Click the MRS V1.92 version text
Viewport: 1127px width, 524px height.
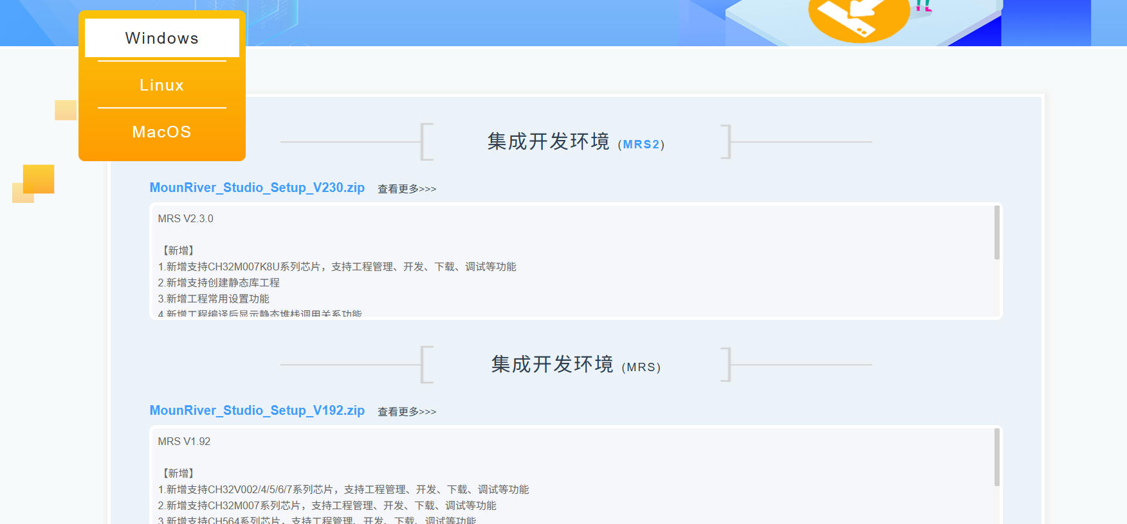[x=184, y=442]
